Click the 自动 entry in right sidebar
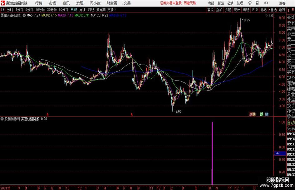The height and width of the screenshot is (190, 295). [291, 123]
